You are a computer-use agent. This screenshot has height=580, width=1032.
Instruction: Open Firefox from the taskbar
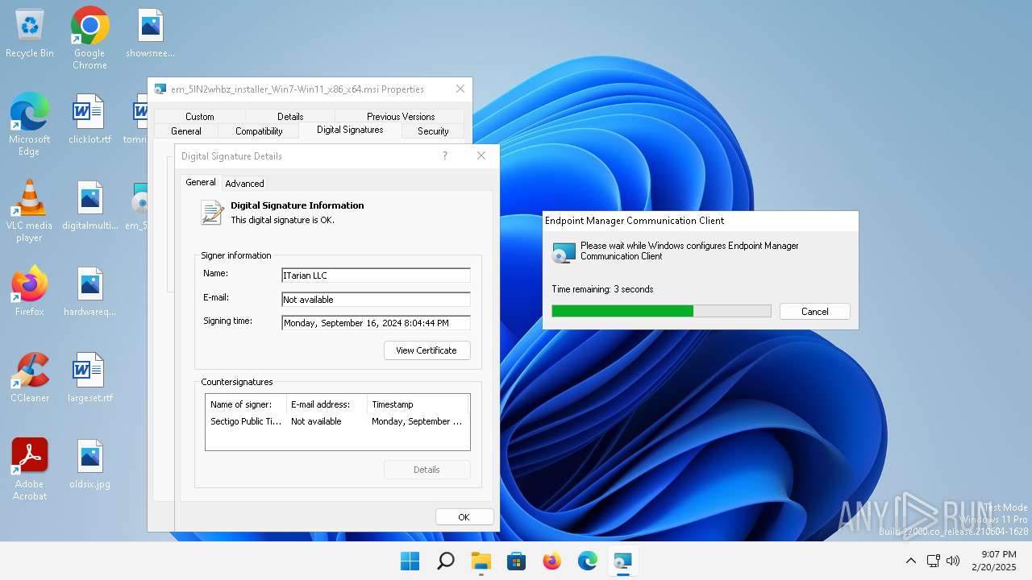[552, 561]
